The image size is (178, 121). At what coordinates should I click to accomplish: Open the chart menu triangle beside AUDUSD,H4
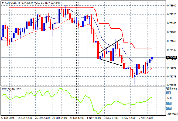(2, 3)
